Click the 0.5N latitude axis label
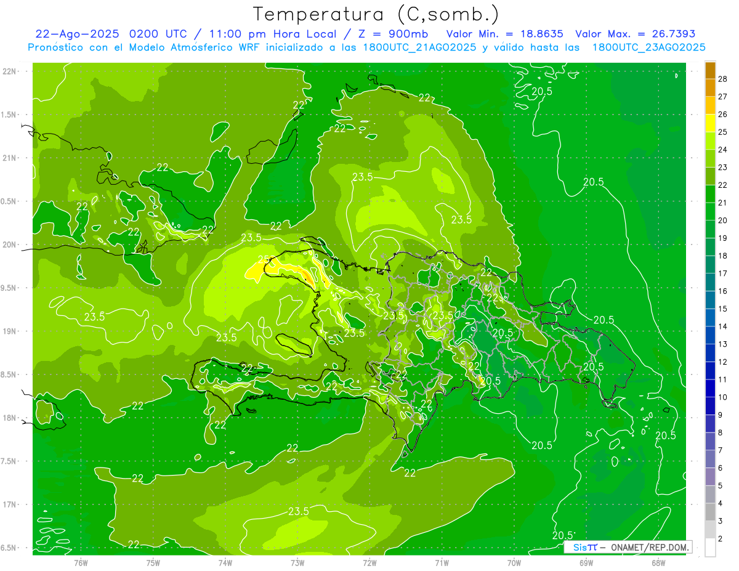 9,201
